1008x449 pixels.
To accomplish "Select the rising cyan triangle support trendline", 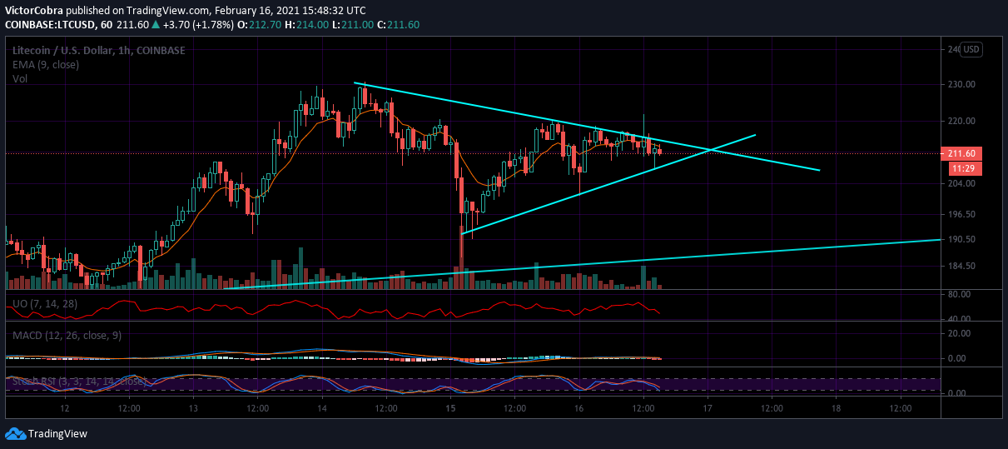I will click(608, 185).
